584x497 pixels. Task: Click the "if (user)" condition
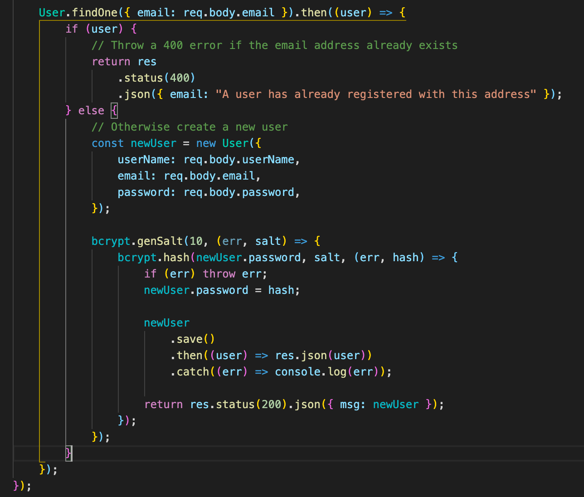coord(94,29)
